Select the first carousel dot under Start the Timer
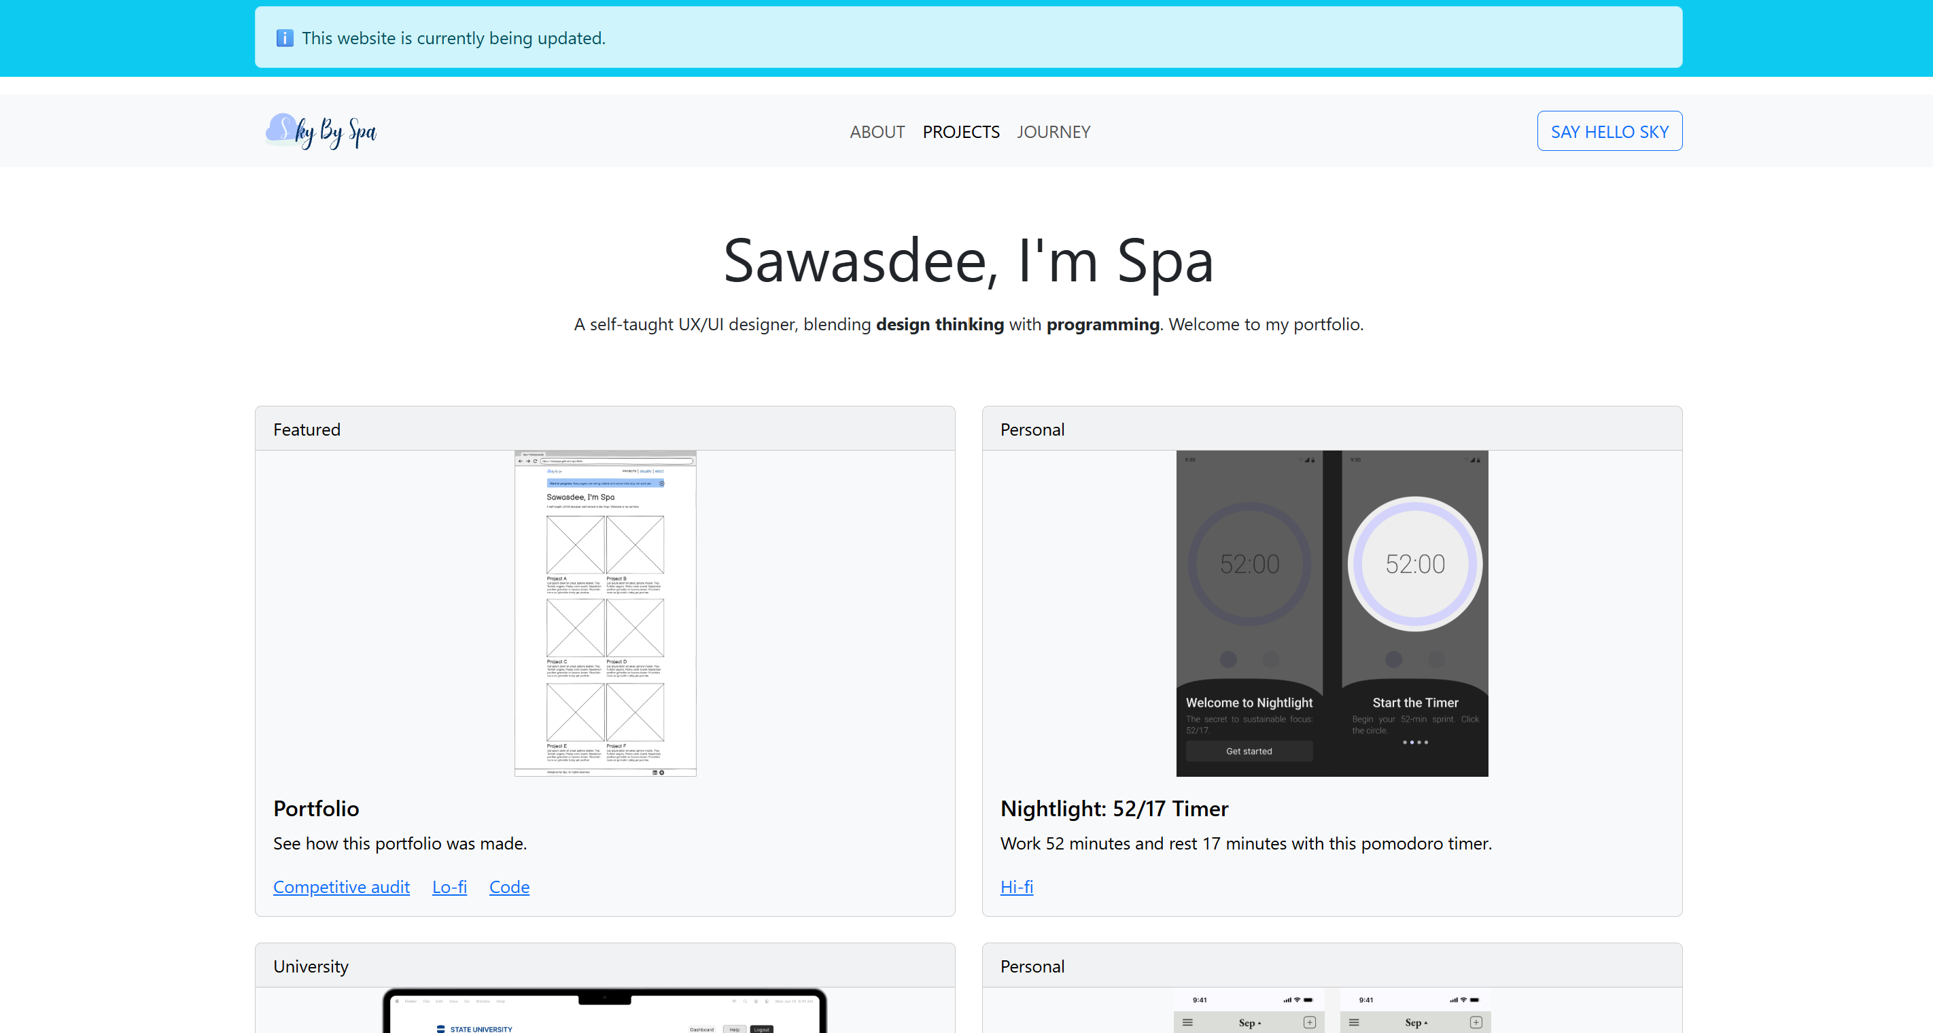Viewport: 1933px width, 1033px height. point(1406,743)
